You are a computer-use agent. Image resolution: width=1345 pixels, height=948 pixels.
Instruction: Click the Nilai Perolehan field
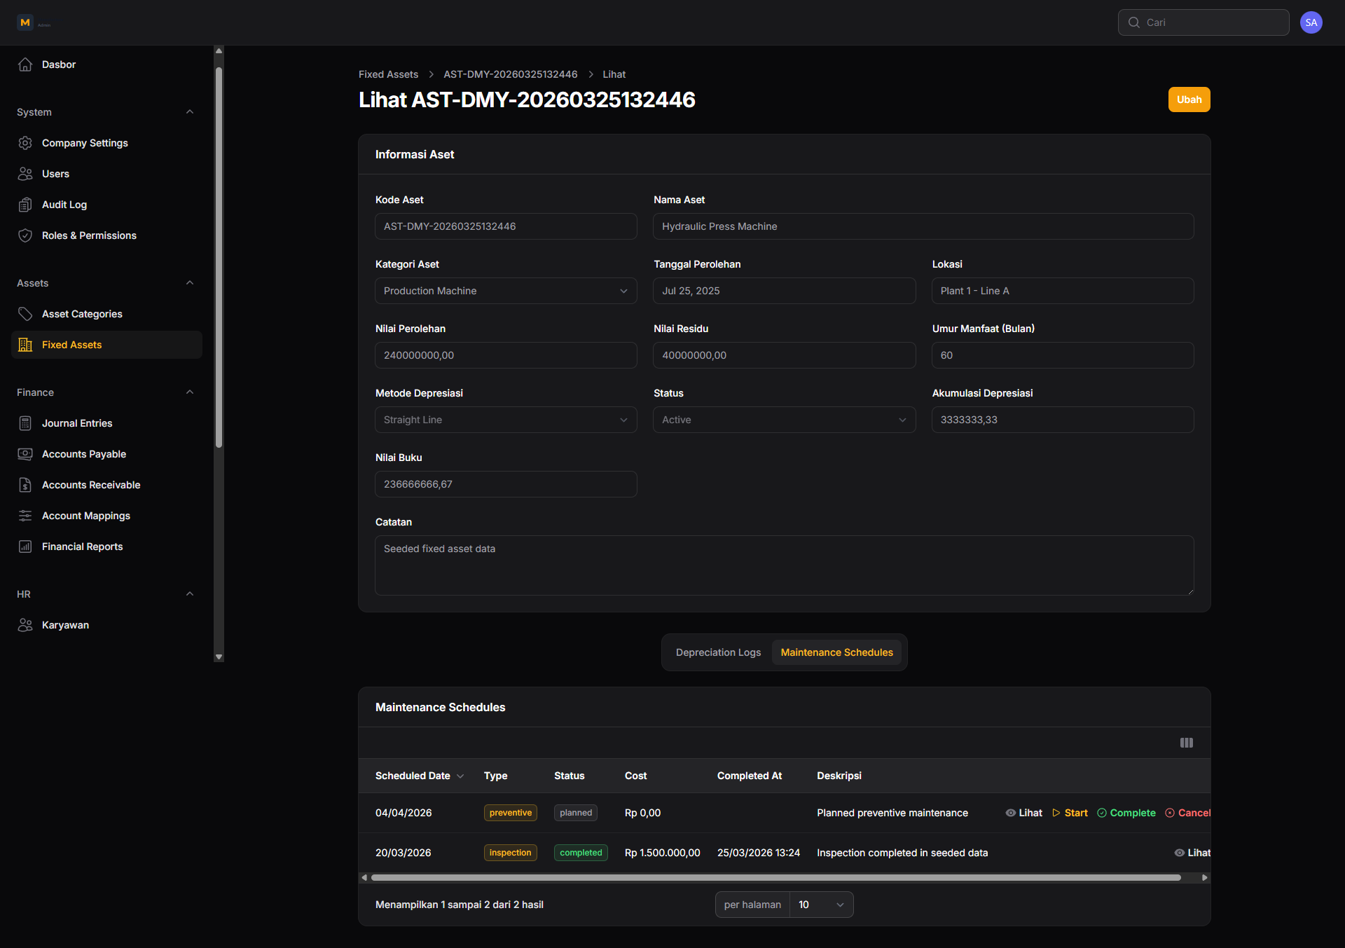point(506,355)
